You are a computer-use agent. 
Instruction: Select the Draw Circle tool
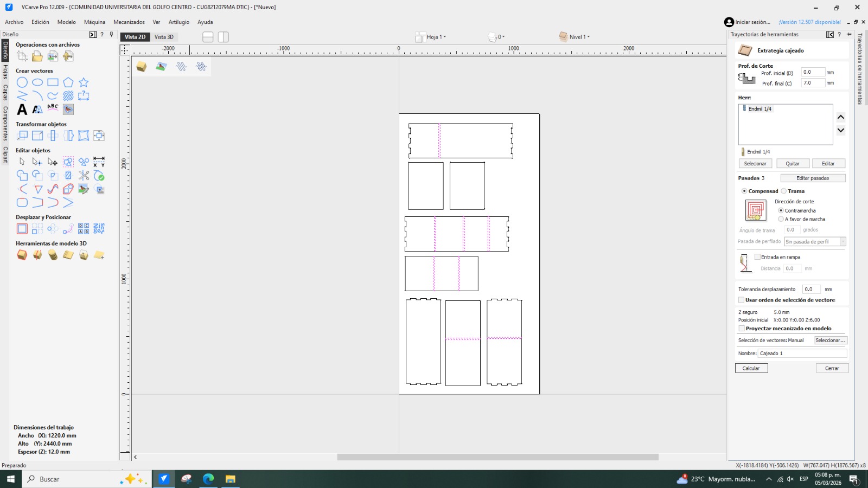(x=22, y=82)
